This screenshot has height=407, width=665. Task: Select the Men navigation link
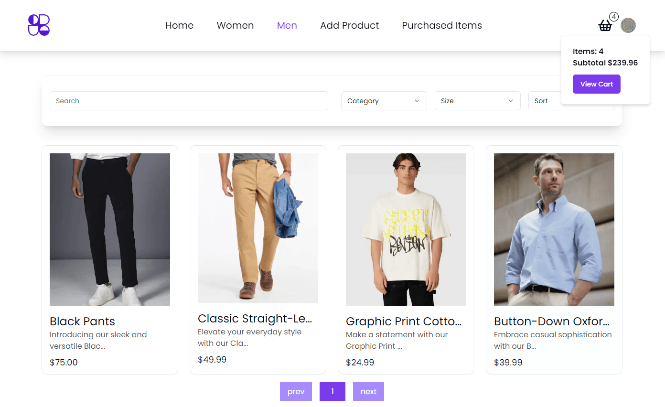pos(287,25)
